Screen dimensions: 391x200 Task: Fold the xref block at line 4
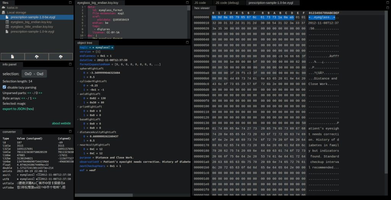[85, 16]
